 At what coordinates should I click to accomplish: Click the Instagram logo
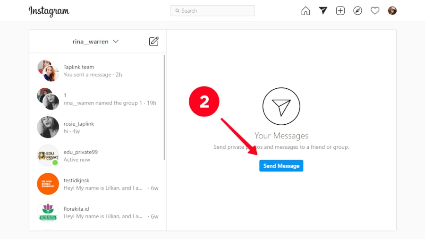[49, 11]
